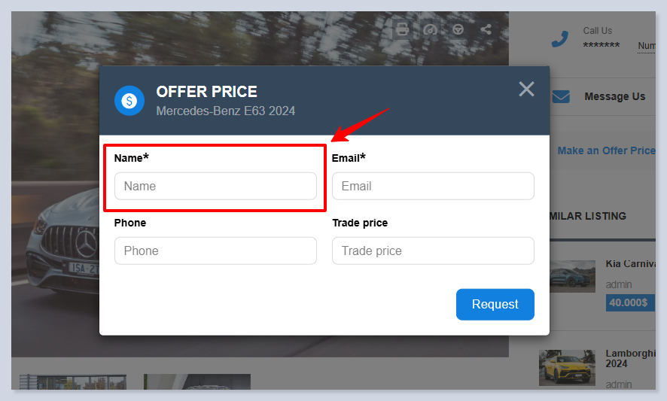
Task: Focus the Name input field
Action: [215, 186]
